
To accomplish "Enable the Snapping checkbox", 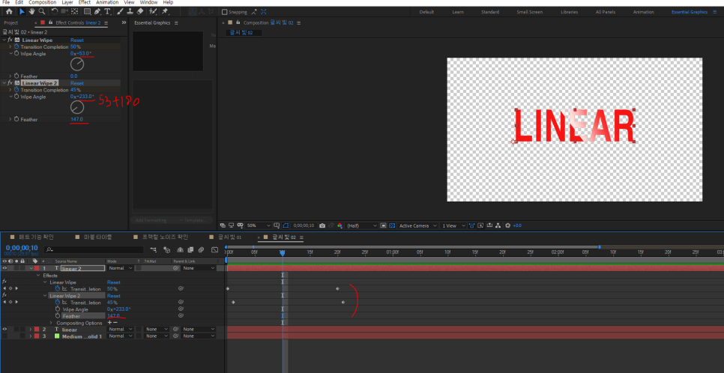I will click(224, 12).
